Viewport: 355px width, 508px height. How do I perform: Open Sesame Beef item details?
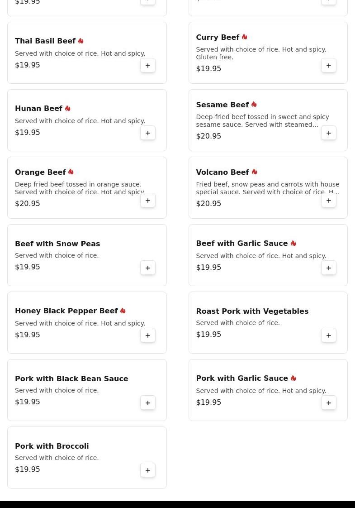[x=222, y=105]
